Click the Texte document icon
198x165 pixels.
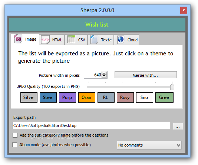pyautogui.click(x=94, y=39)
